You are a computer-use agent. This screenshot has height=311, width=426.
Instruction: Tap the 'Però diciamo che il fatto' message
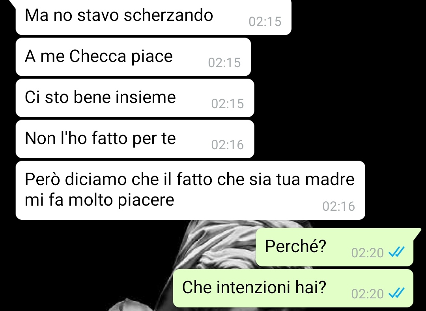(x=190, y=190)
